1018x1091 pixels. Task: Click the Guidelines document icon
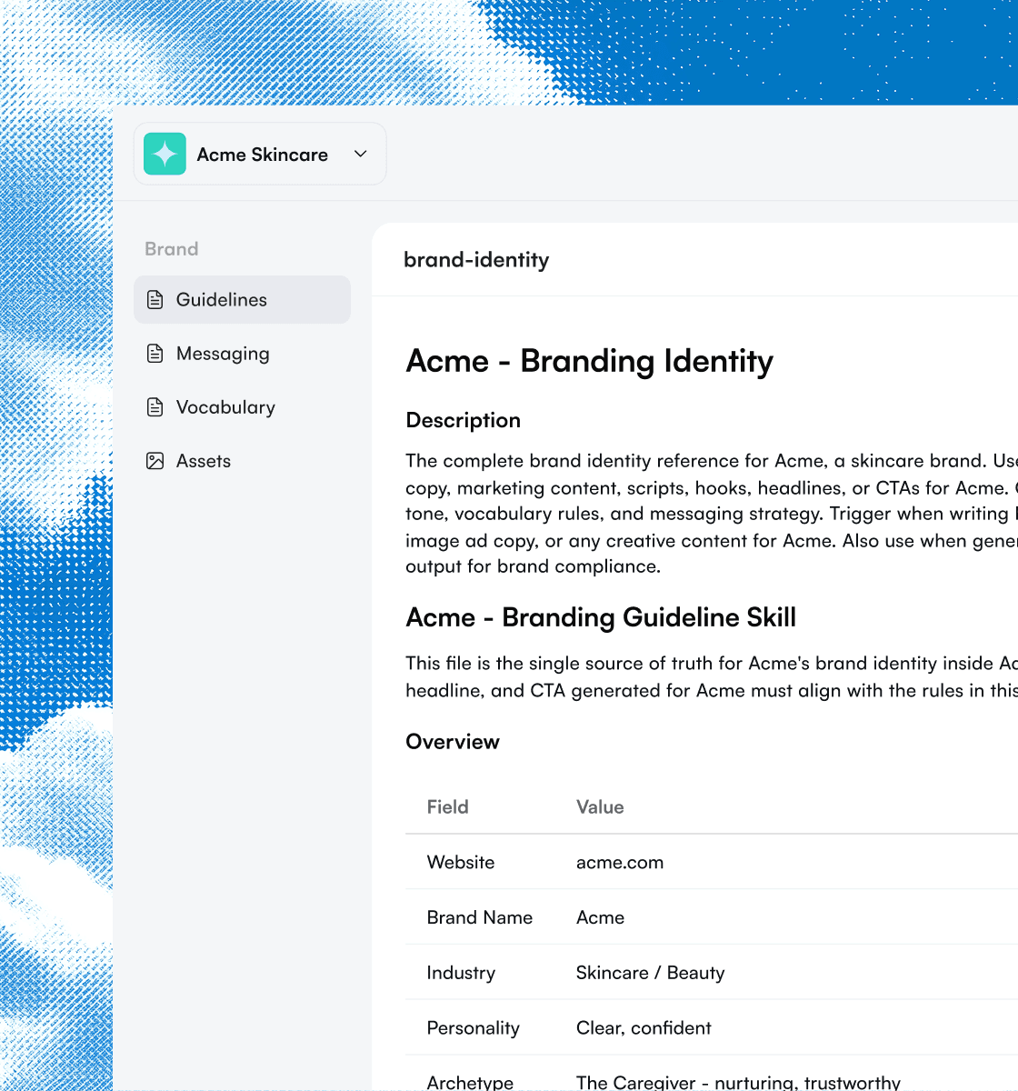(x=155, y=299)
